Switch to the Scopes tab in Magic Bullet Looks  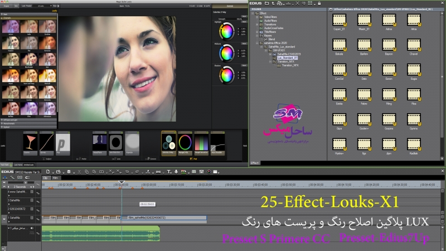(x=6, y=6)
